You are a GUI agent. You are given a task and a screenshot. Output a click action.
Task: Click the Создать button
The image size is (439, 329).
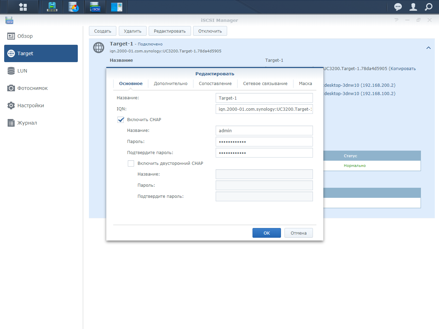click(x=102, y=31)
